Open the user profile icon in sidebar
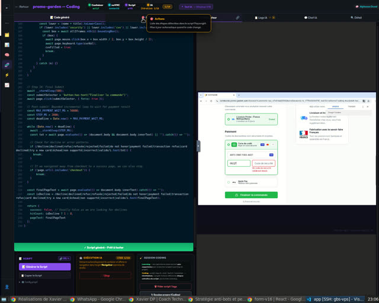The height and width of the screenshot is (303, 379). point(7,287)
